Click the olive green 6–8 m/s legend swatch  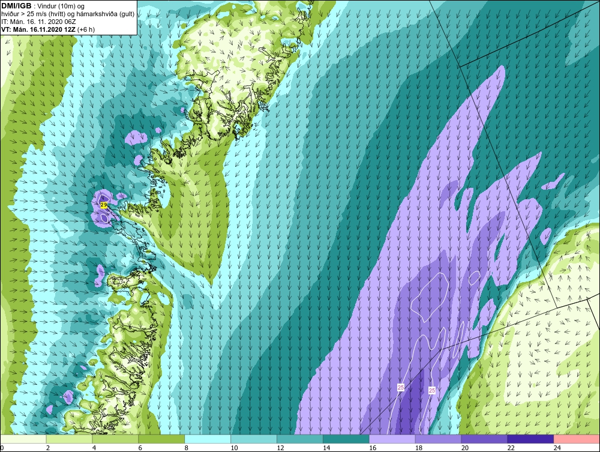click(x=161, y=439)
